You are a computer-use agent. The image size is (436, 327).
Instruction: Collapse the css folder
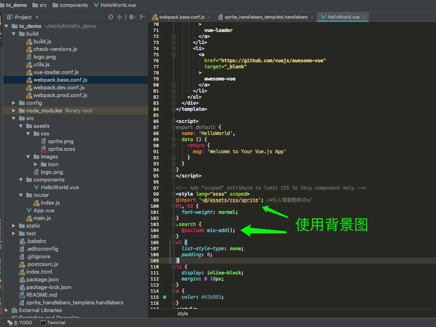click(28, 134)
